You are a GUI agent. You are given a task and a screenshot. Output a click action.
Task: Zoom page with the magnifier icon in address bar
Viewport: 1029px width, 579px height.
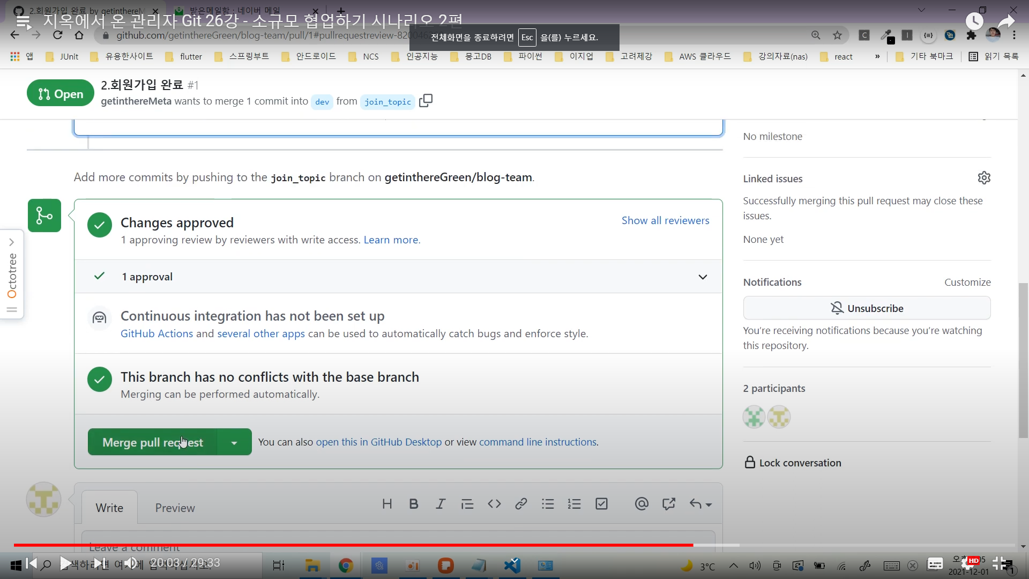tap(816, 35)
